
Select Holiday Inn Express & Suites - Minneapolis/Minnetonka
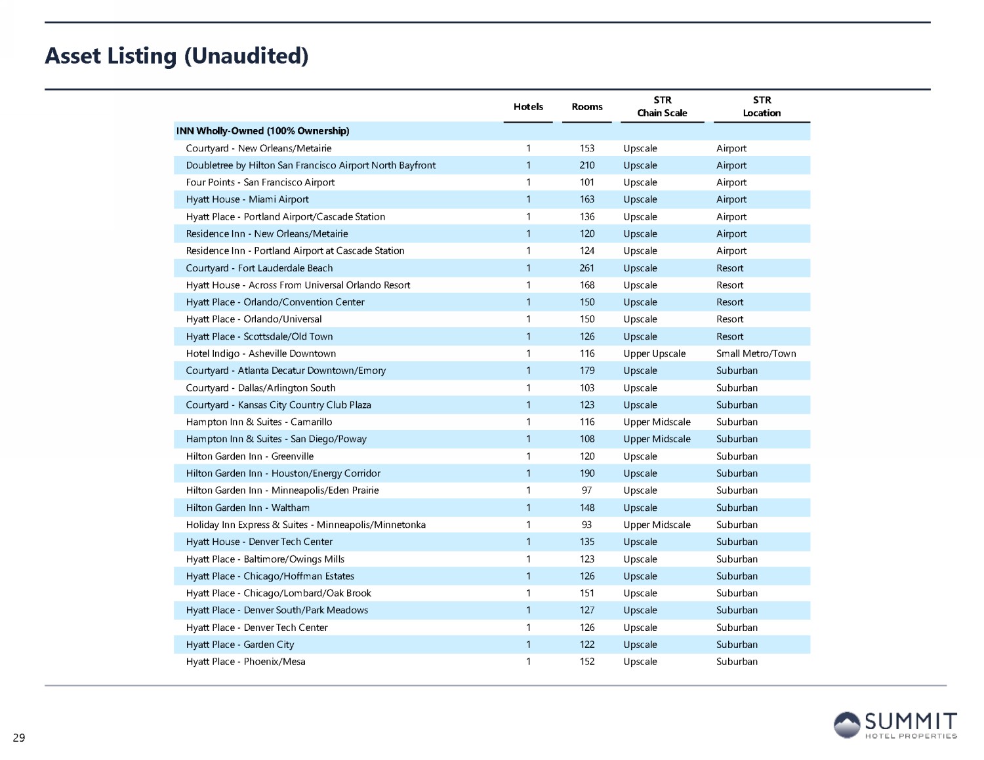click(306, 525)
